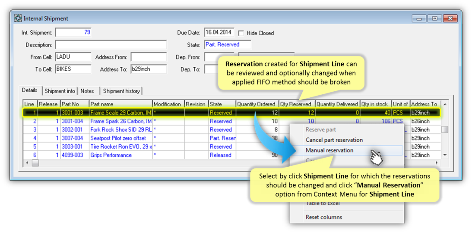
Task: Click the horizontal scroll left arrow
Action: (28, 163)
